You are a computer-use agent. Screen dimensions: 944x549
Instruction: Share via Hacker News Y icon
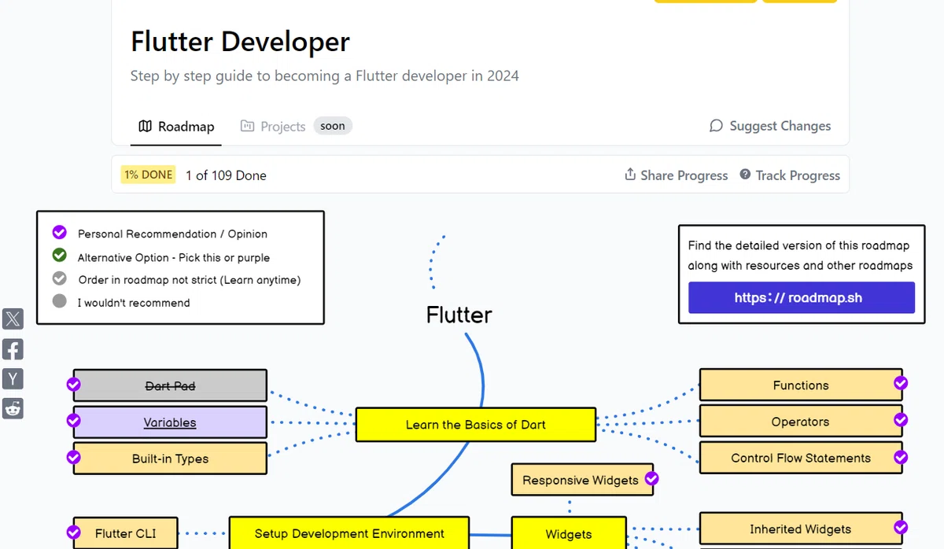tap(13, 379)
